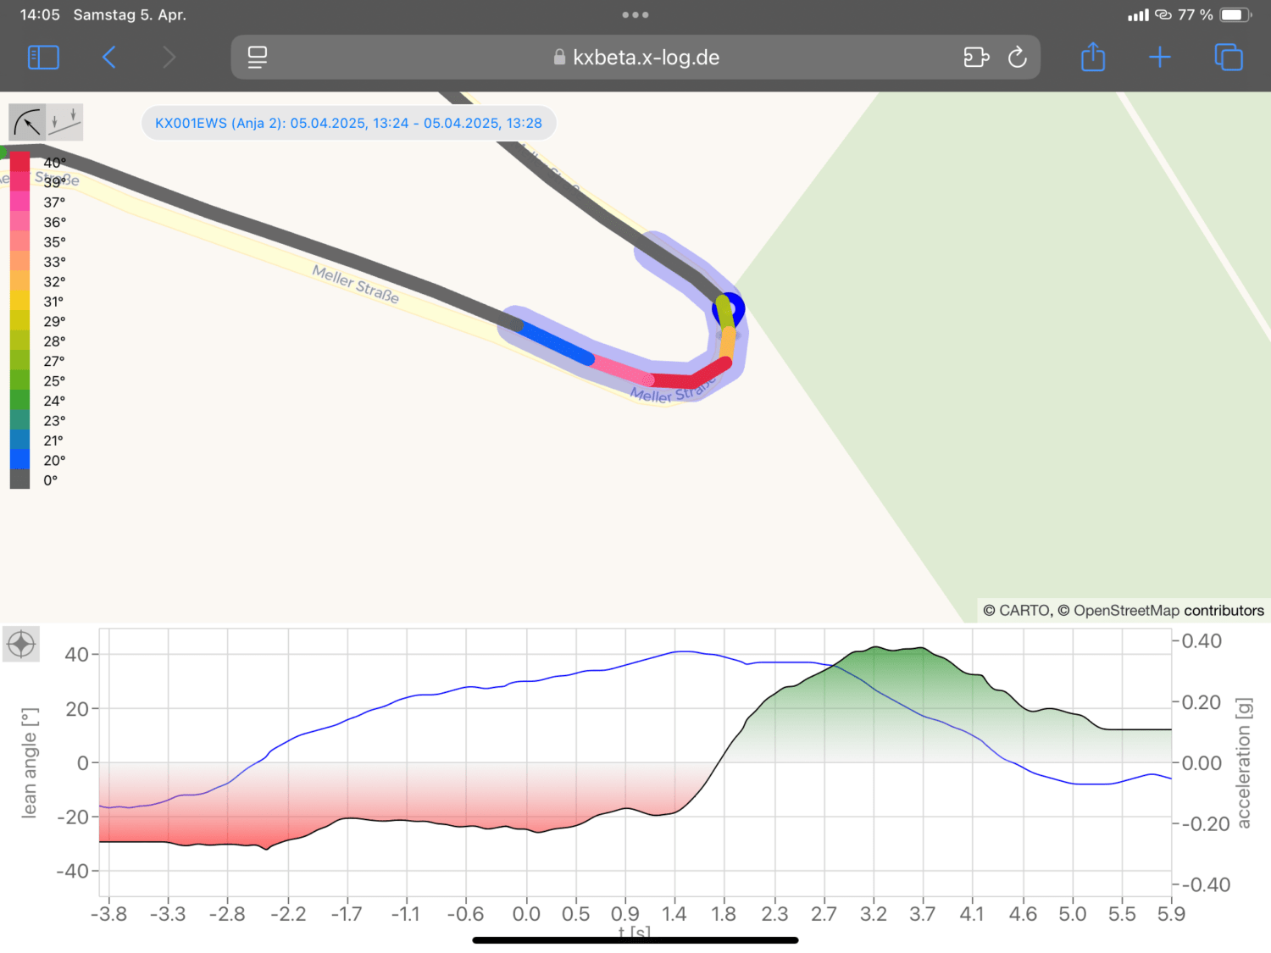The width and height of the screenshot is (1271, 953).
Task: Click the compass crosshair icon beside chart
Action: tap(21, 645)
